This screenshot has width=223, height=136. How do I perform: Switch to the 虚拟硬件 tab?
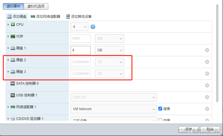tap(13, 6)
